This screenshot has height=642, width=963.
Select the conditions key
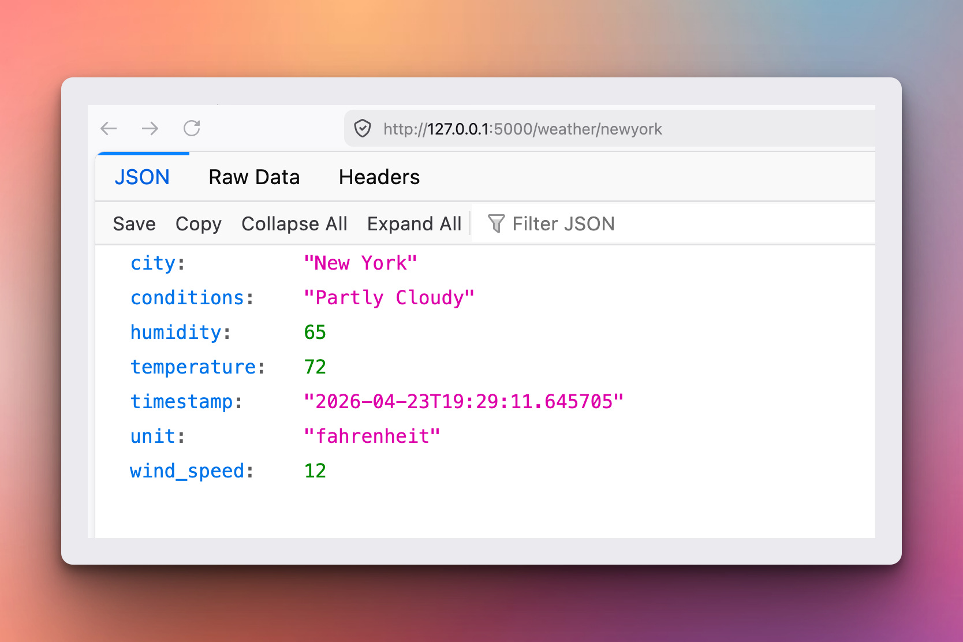[188, 298]
